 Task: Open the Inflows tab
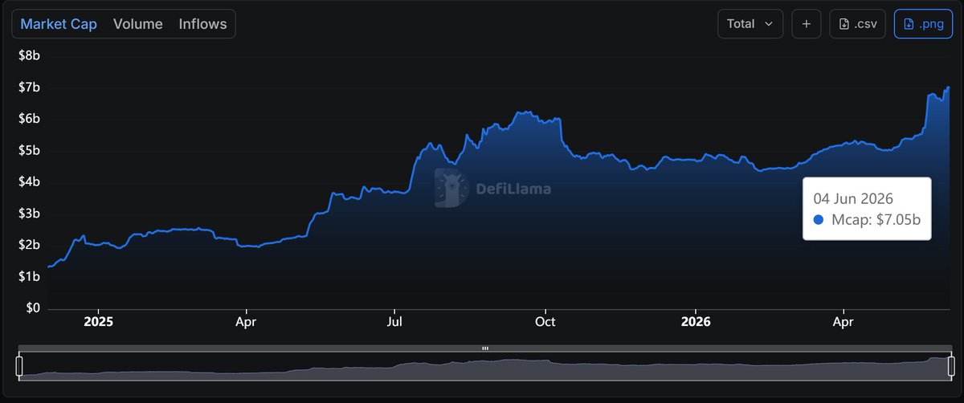202,24
